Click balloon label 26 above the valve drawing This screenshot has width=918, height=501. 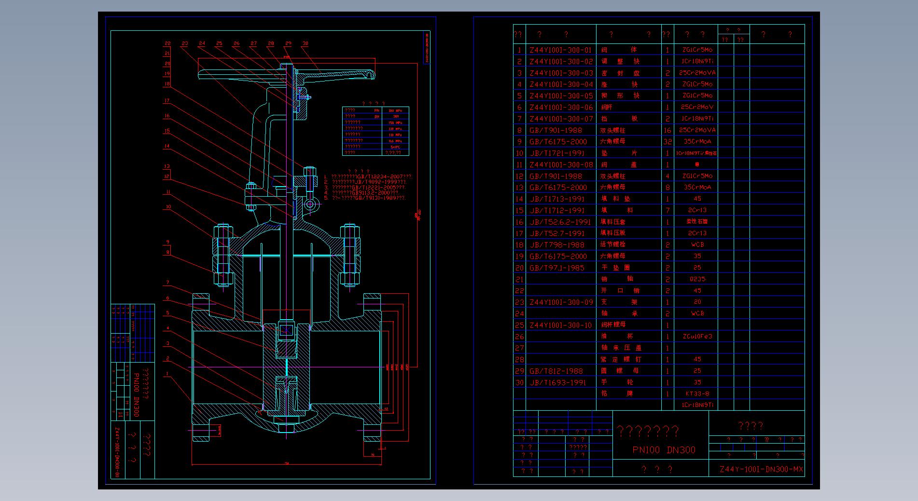[x=236, y=43]
